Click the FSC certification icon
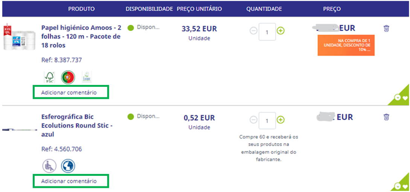This screenshot has width=410, height=192. coord(49,77)
